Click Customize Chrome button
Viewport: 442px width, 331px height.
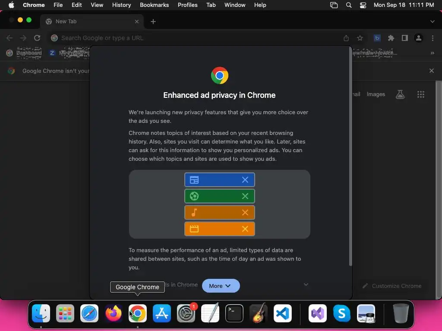[x=392, y=286]
